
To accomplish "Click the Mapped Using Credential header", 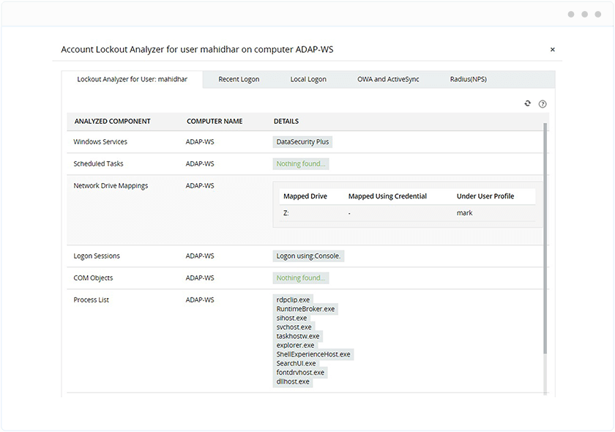I will tap(387, 196).
